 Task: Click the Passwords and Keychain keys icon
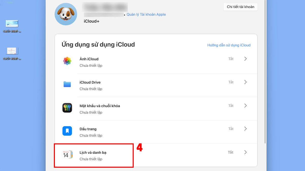67,108
